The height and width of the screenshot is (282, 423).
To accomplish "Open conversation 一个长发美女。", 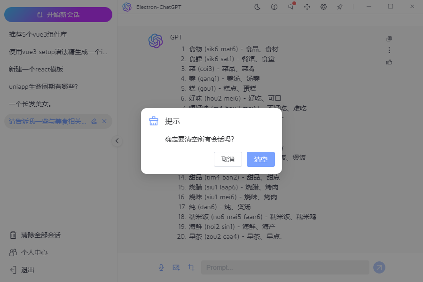I will click(58, 104).
